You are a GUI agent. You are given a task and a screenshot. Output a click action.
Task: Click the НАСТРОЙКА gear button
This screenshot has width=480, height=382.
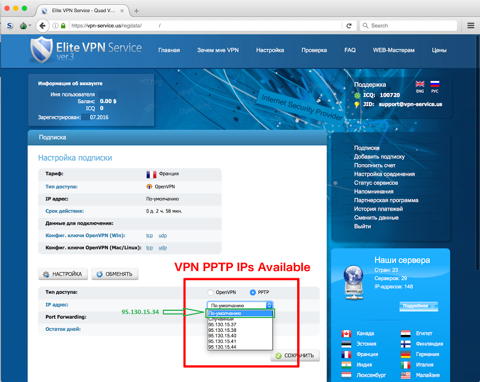(x=63, y=274)
